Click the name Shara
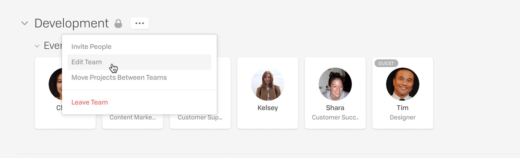 (335, 108)
